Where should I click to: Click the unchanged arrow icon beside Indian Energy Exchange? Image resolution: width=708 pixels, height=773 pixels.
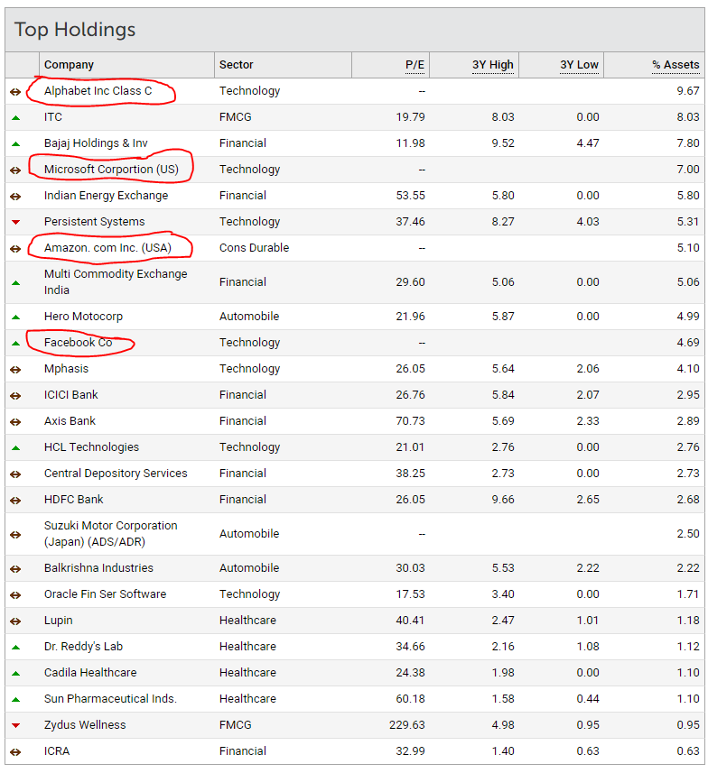tap(15, 197)
